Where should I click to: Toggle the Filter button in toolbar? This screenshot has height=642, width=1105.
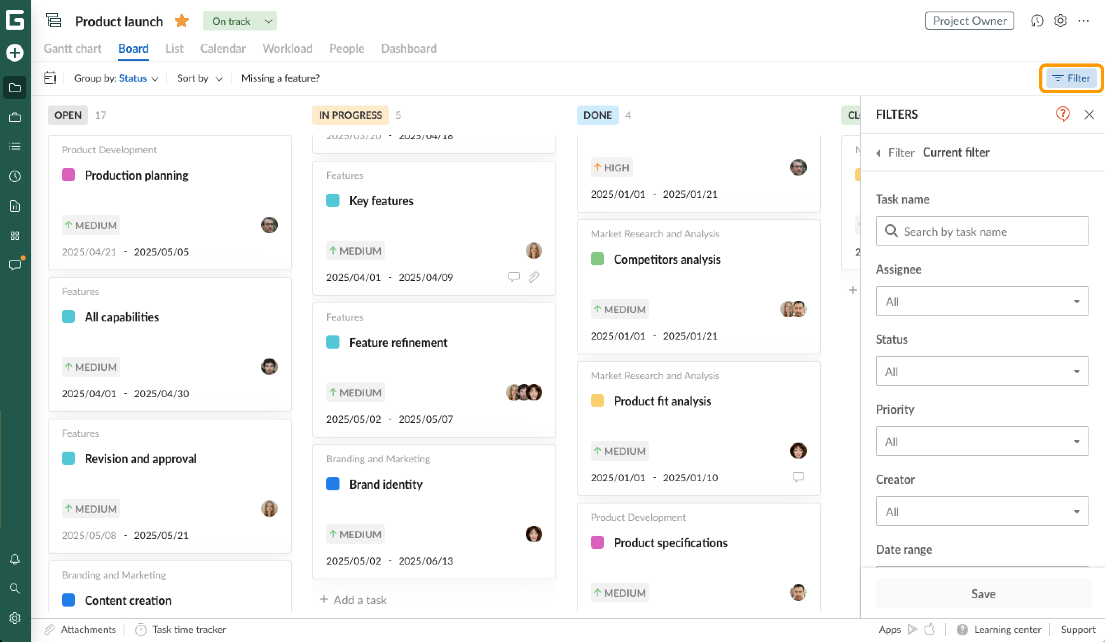point(1071,78)
